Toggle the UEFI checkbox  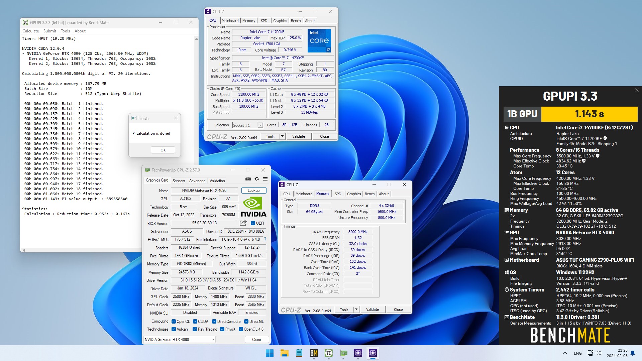pyautogui.click(x=253, y=223)
